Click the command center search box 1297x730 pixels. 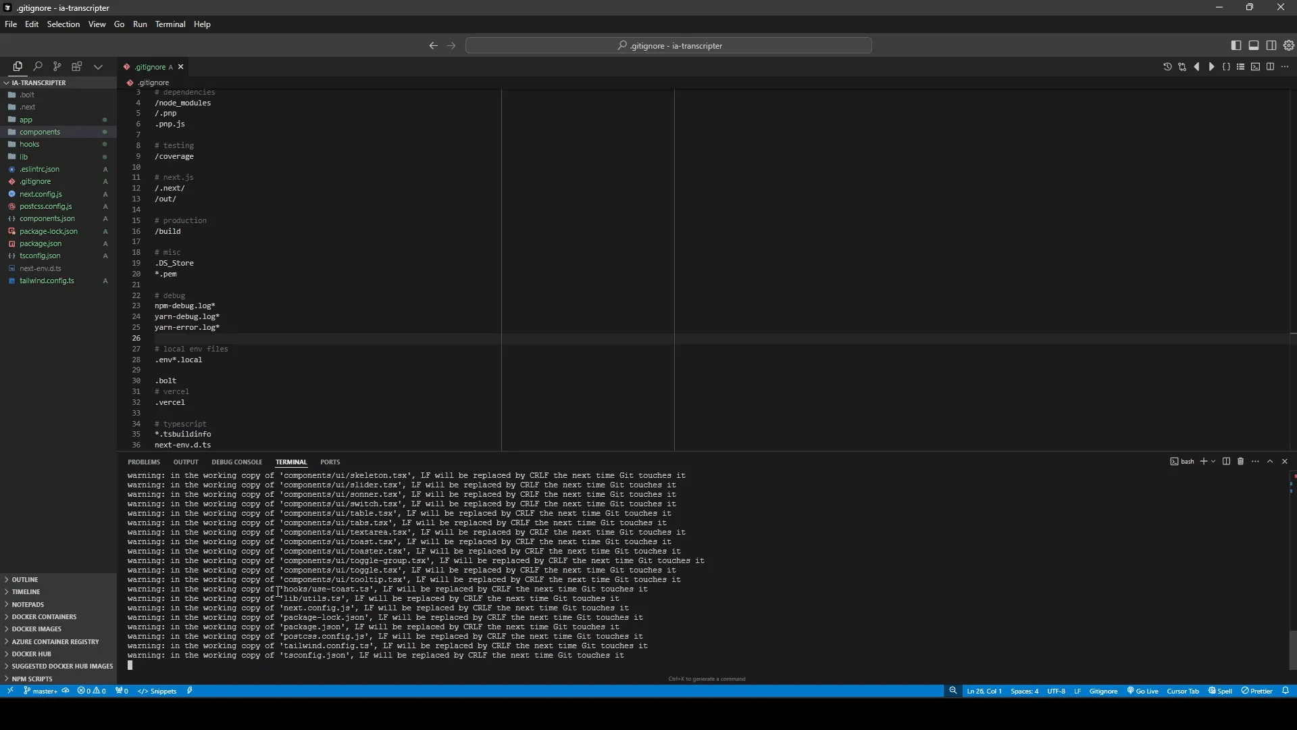point(669,46)
